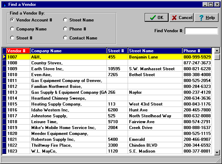The image size is (222, 164).
Task: Open Help with the question mark button
Action: [x=206, y=18]
